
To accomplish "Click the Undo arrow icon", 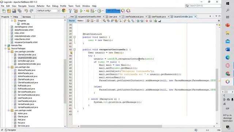I will 26,11.
